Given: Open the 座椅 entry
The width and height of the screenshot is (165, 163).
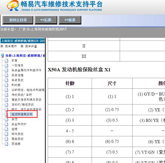Looking at the screenshot, I should pos(14,129).
